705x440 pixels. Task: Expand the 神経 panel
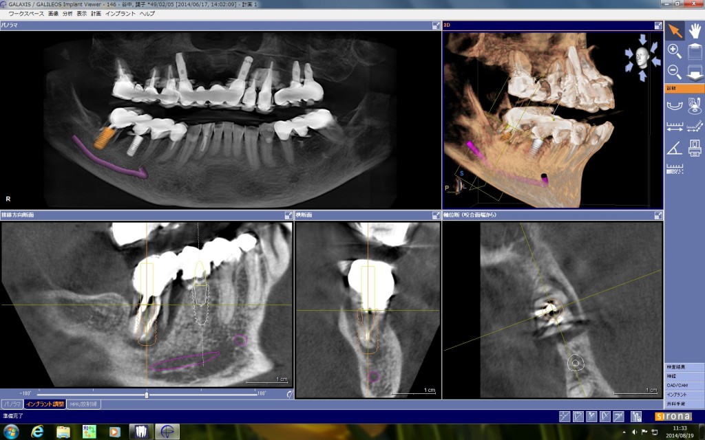(x=684, y=376)
